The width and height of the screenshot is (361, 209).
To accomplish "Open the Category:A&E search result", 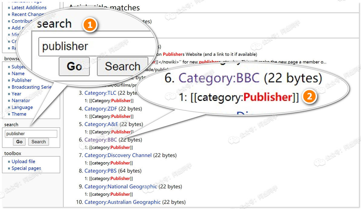I will point(101,124).
